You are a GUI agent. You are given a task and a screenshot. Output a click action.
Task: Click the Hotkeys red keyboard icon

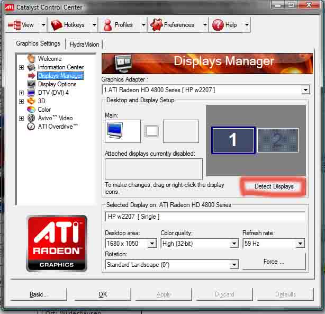(x=57, y=25)
